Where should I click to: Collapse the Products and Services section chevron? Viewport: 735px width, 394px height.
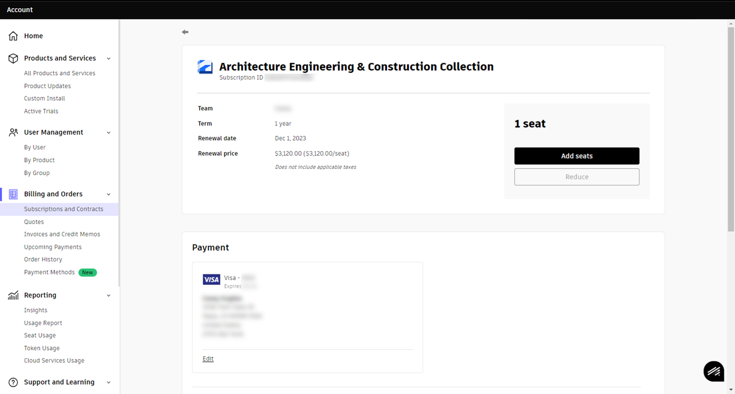tap(109, 58)
